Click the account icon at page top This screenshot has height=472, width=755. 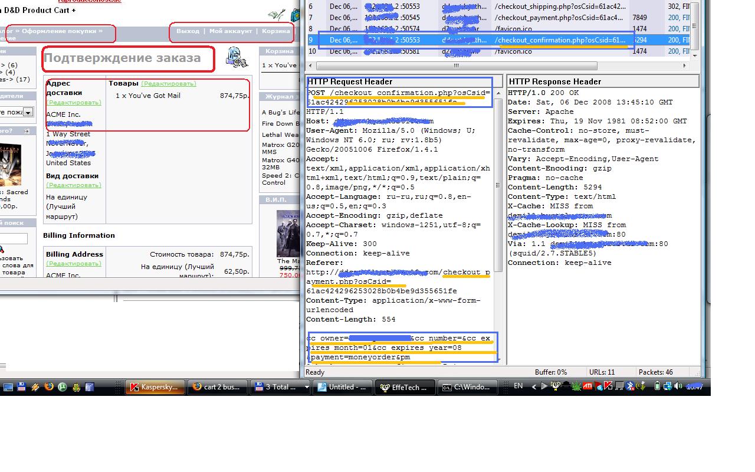click(x=275, y=14)
